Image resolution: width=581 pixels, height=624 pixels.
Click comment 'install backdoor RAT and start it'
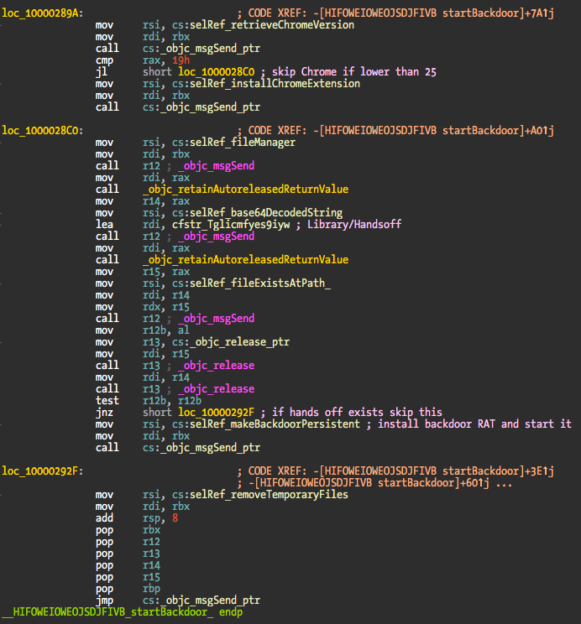tap(474, 424)
